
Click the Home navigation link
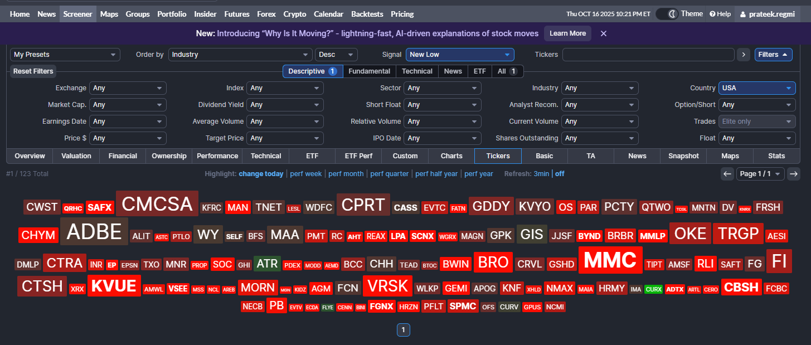[20, 14]
